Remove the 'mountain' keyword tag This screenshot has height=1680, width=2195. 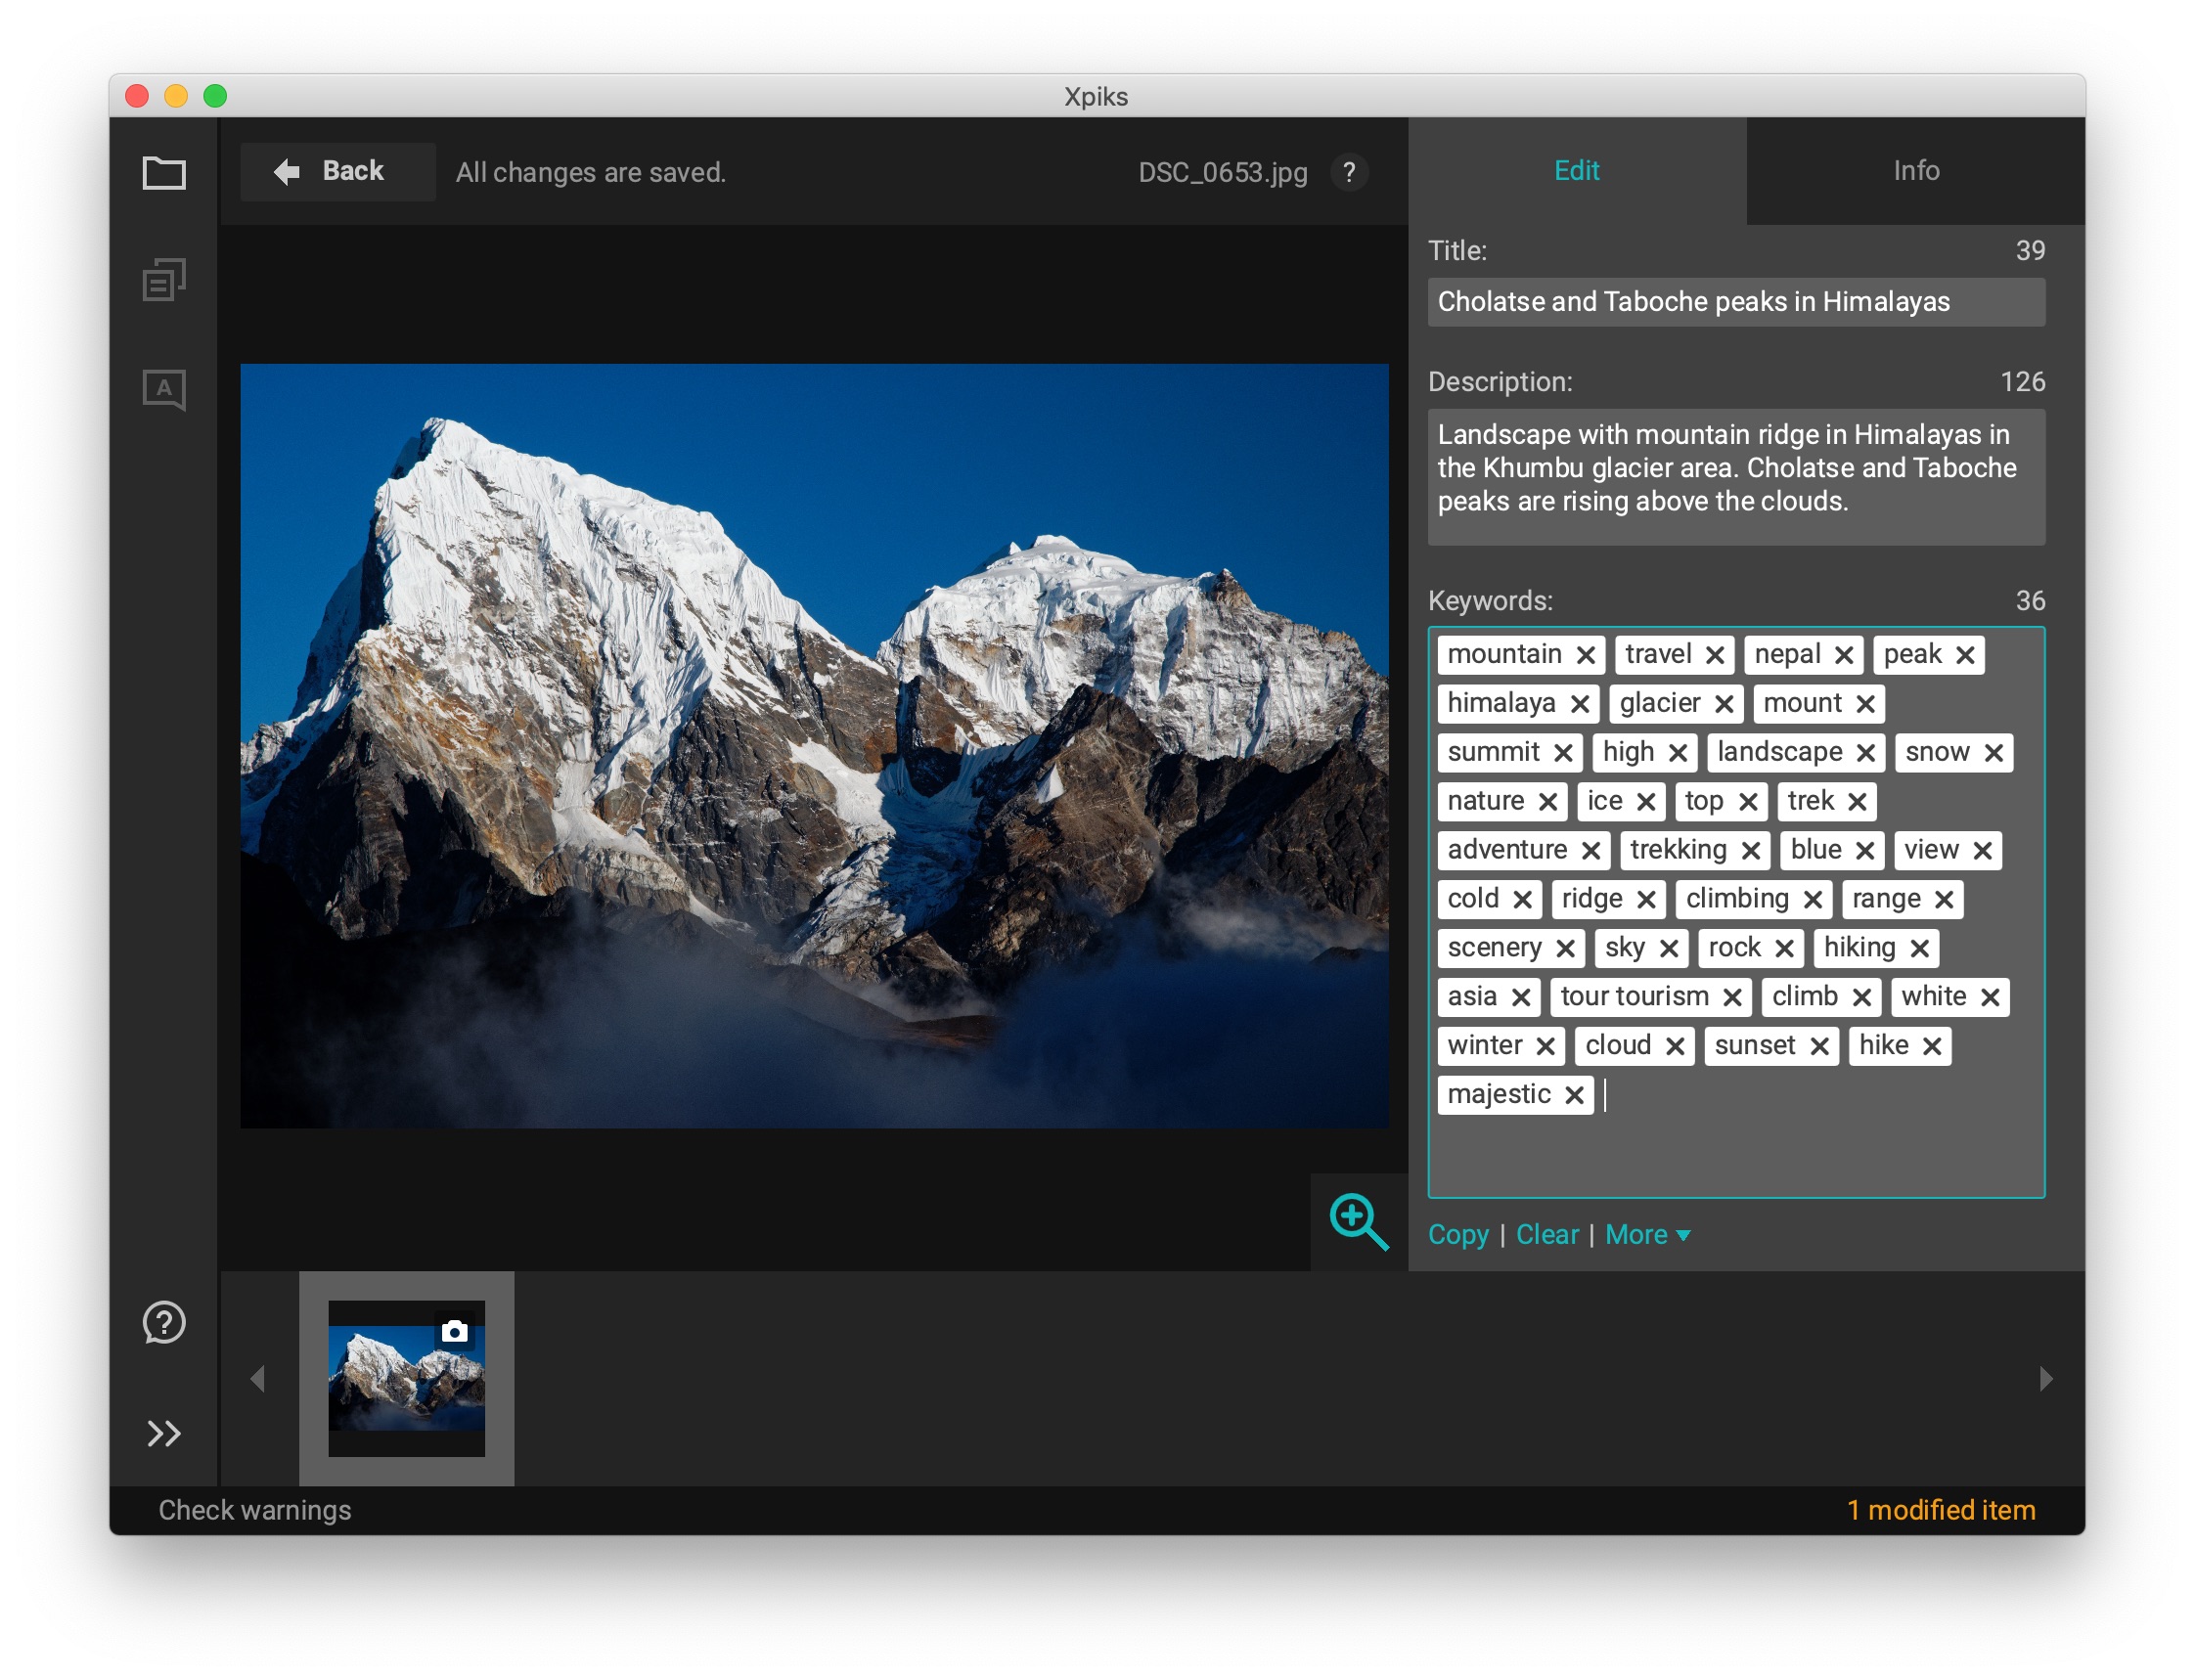click(1586, 656)
